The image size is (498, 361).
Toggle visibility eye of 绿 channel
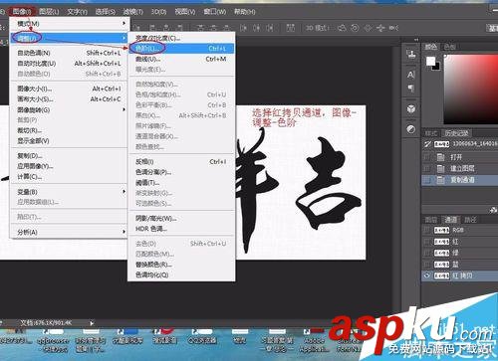click(427, 253)
